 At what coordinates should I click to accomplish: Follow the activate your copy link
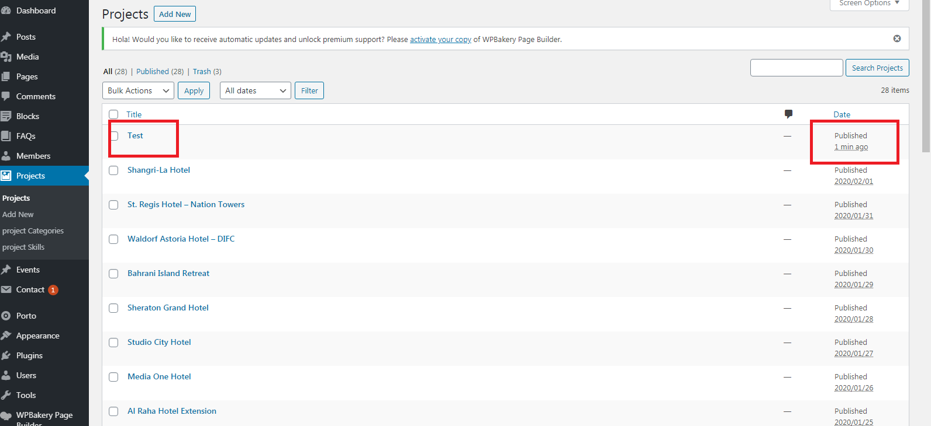[440, 39]
